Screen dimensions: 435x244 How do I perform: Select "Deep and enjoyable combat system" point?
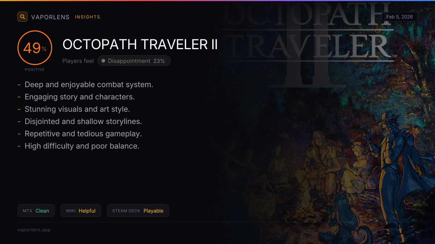[89, 85]
